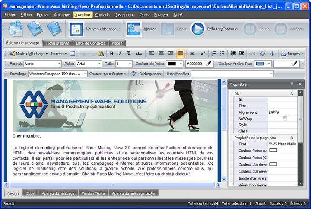The height and width of the screenshot is (209, 311).
Task: Switch to the Fichiers joints tab
Action: tap(57, 43)
